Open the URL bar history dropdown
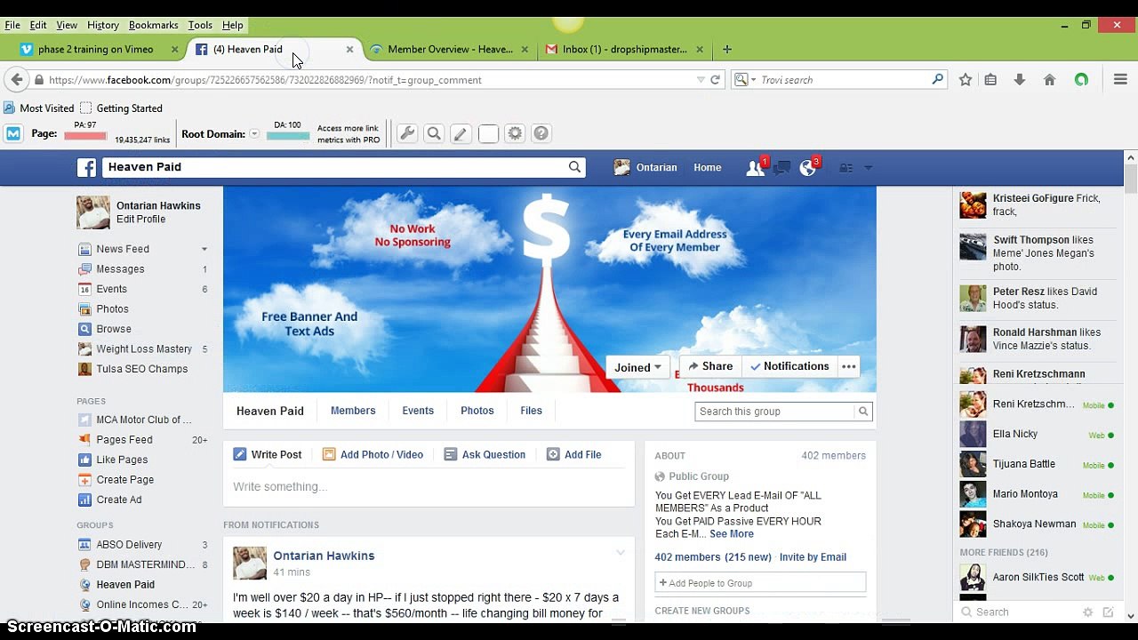1138x640 pixels. pyautogui.click(x=701, y=80)
